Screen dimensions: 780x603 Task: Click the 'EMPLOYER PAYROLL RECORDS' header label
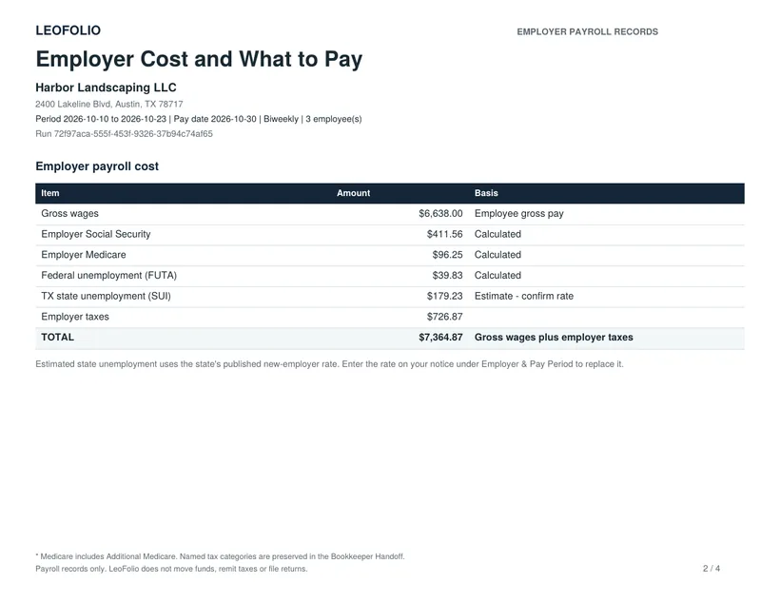point(587,31)
